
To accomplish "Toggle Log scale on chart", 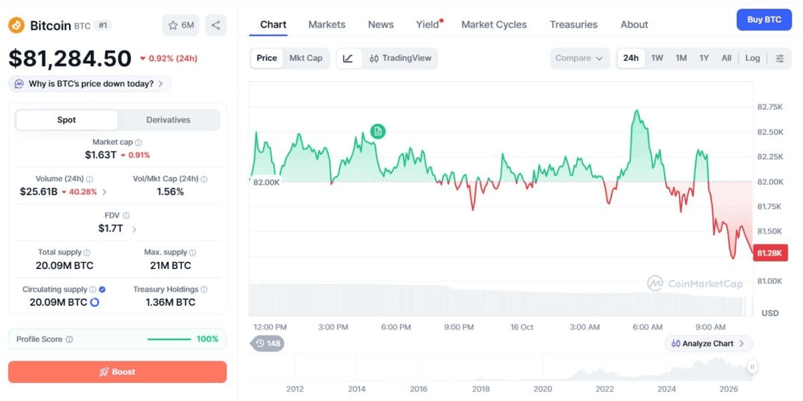I will (753, 58).
